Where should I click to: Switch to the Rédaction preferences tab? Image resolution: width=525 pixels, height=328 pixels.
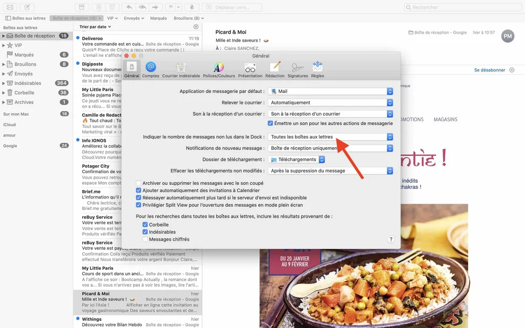275,70
